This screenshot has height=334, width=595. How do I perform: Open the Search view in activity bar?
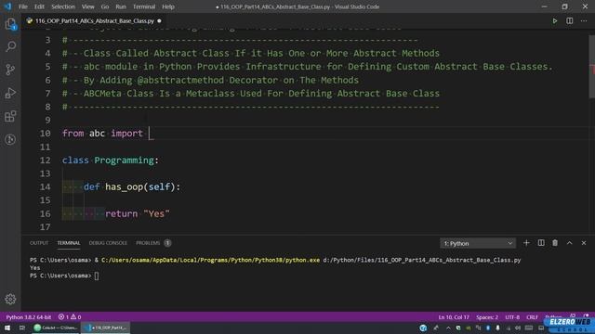tap(10, 46)
